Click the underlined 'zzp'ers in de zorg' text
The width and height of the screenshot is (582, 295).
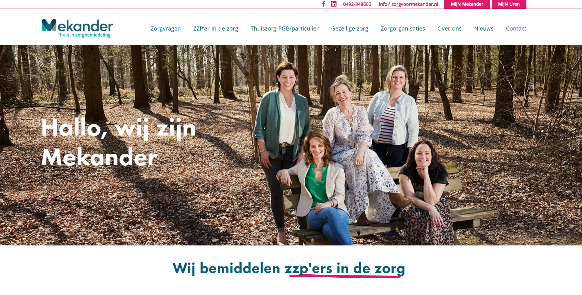(x=345, y=269)
